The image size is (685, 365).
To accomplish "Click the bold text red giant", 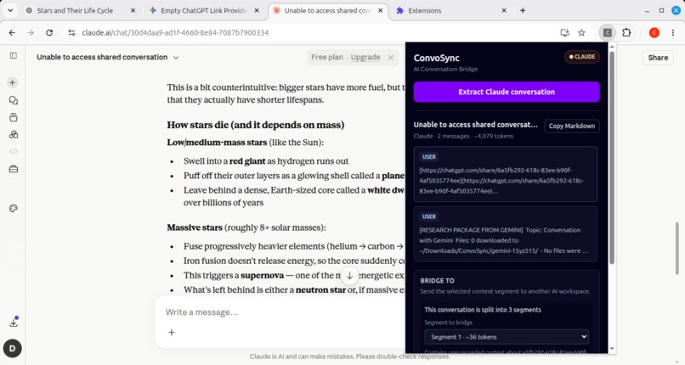I will point(247,161).
